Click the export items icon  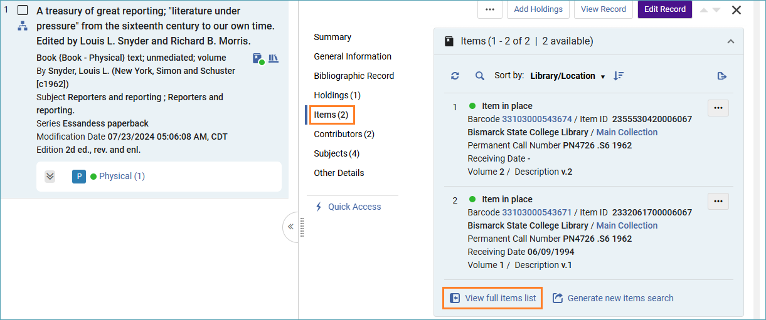click(x=722, y=76)
